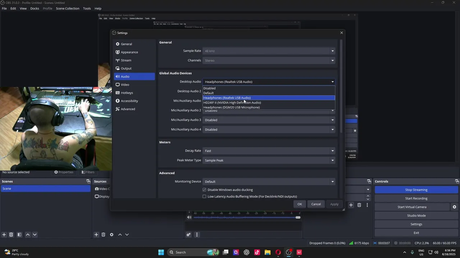Disable Windows audio ducking checkbox
Screen dimensions: 460x258
click(x=204, y=190)
